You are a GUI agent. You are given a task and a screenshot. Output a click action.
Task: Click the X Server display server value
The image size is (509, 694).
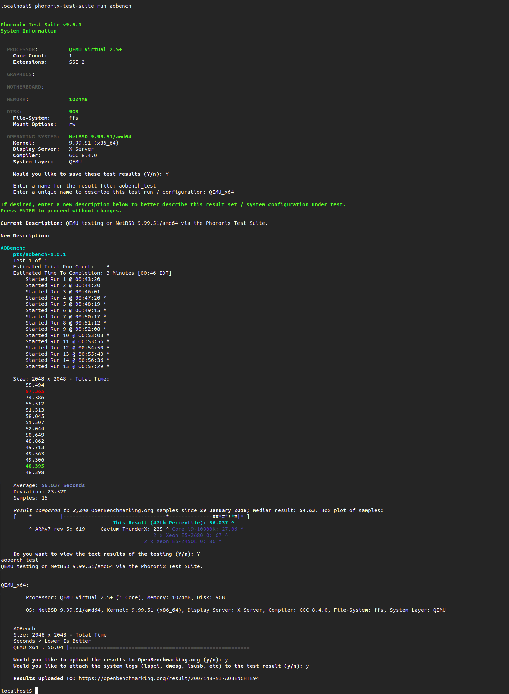click(81, 149)
